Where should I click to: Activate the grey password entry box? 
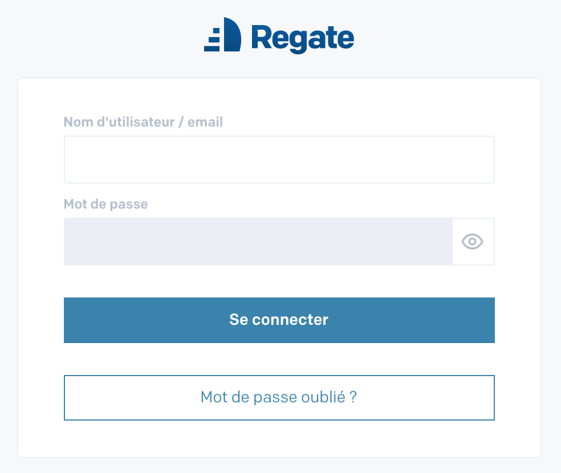[258, 242]
